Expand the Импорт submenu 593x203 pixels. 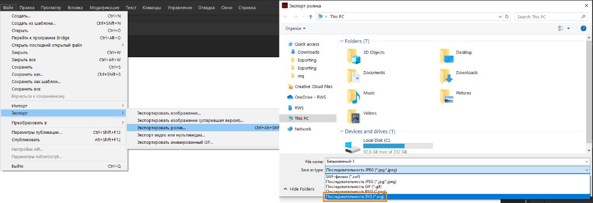click(64, 105)
